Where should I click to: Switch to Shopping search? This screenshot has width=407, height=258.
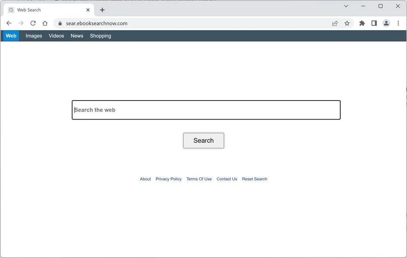coord(100,36)
